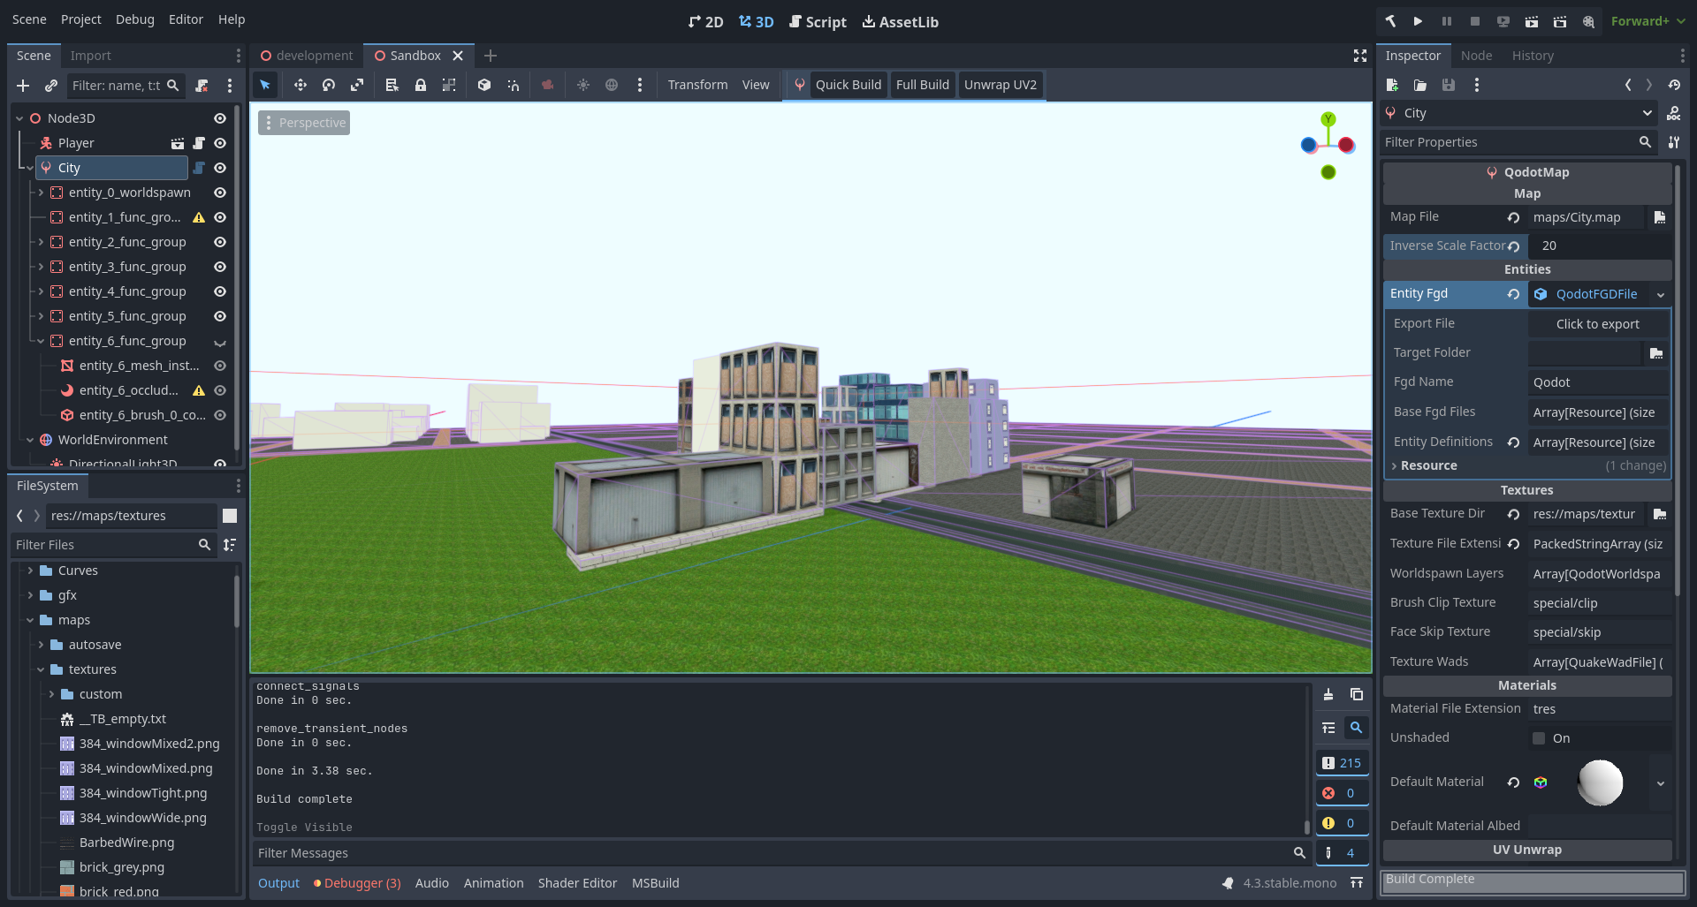Click the Click to export button
Screen dimensions: 1697x907
1597,324
